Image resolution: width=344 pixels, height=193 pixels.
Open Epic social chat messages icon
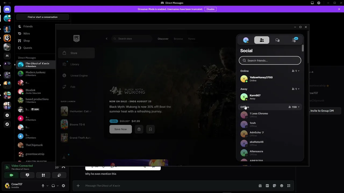(277, 40)
